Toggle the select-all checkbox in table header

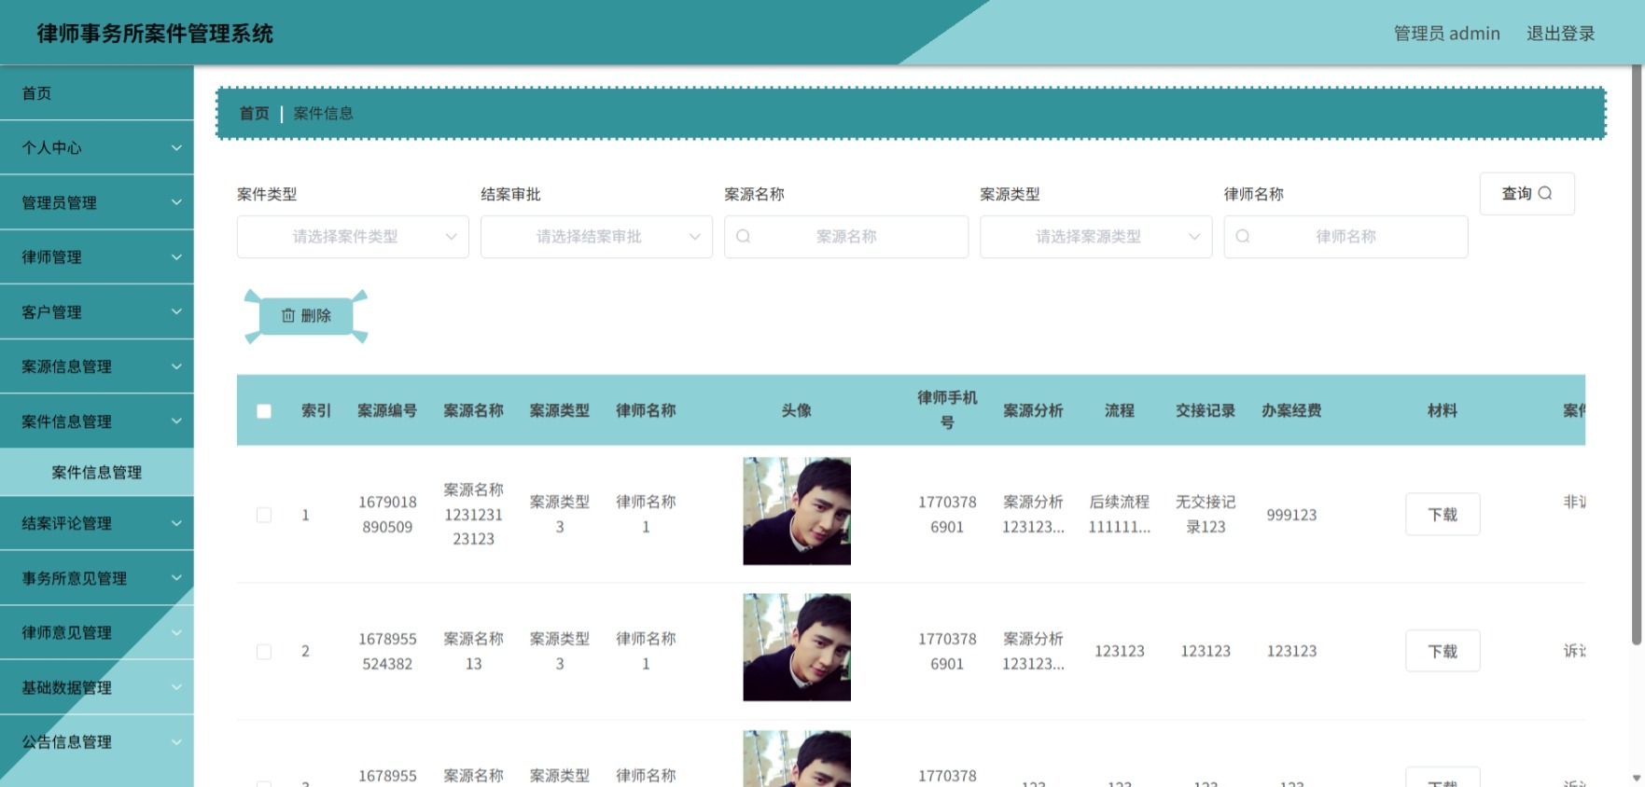coord(264,411)
